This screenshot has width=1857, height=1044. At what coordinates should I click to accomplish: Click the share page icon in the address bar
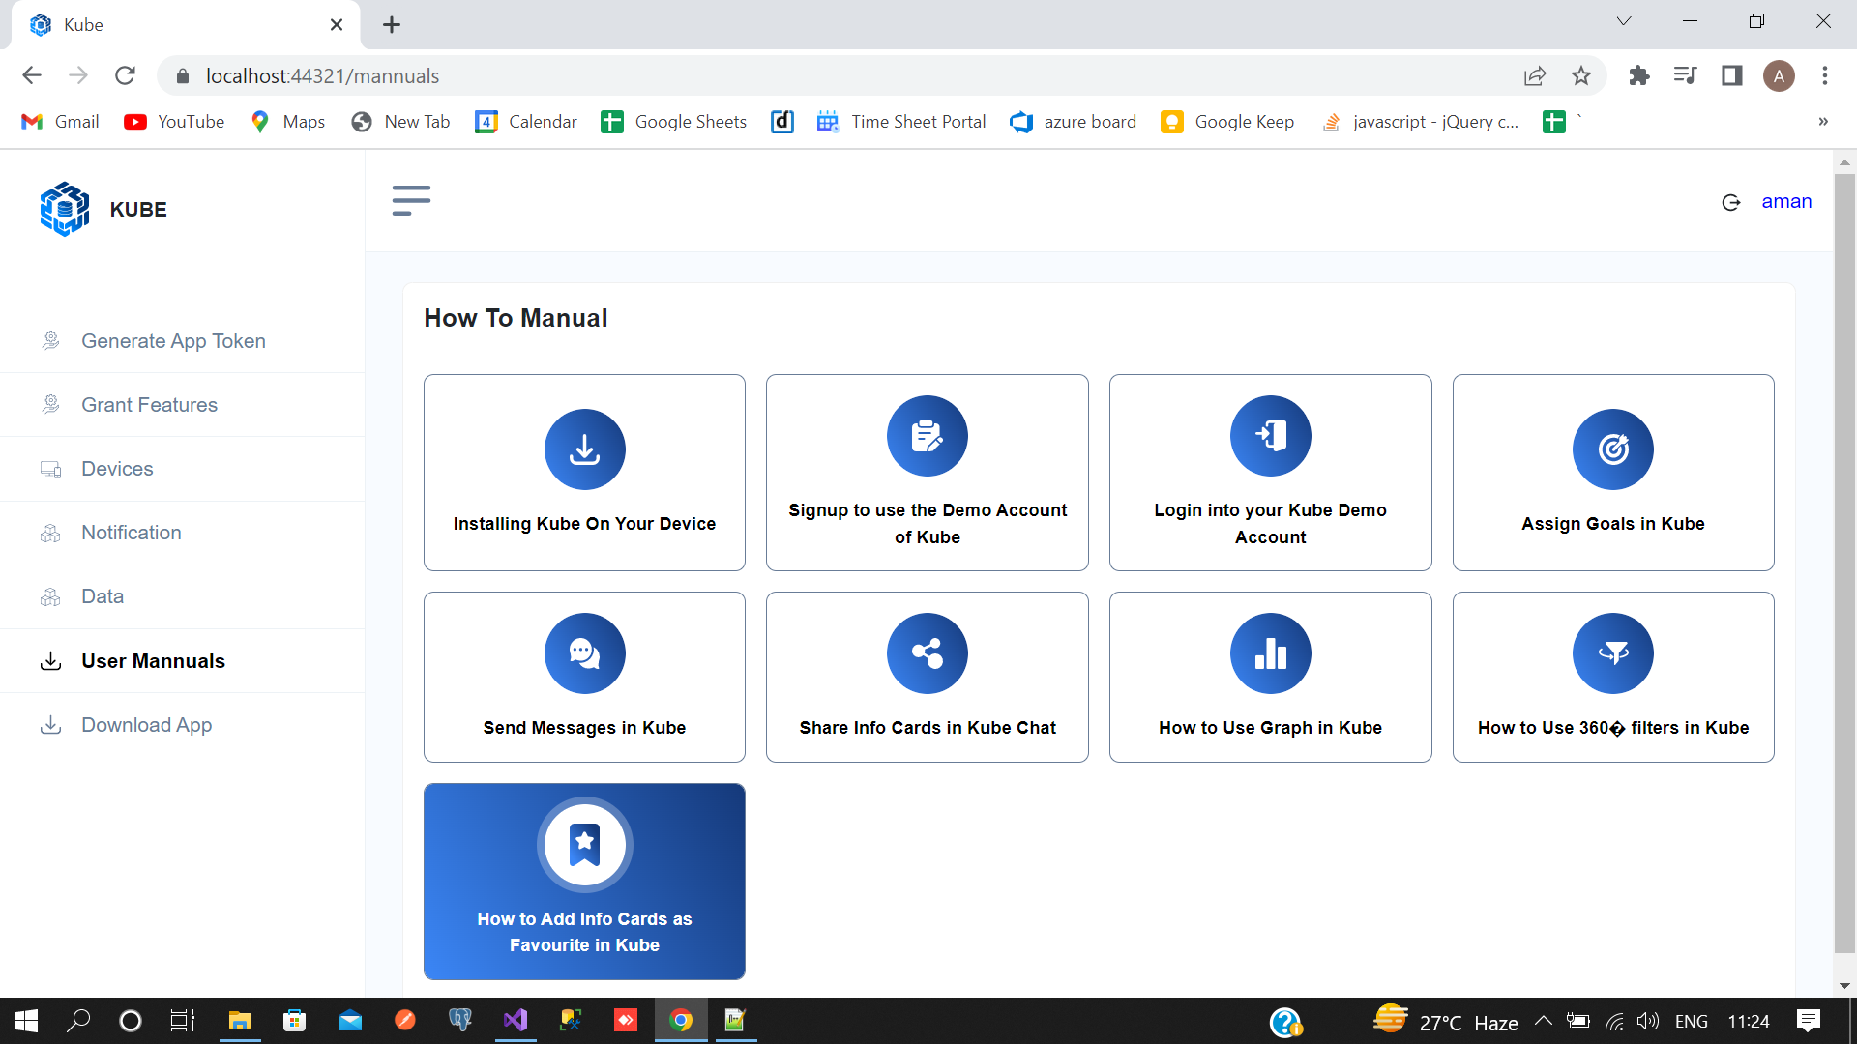[1535, 75]
